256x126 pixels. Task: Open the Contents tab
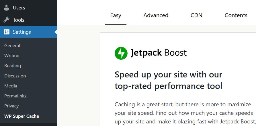pos(236,15)
